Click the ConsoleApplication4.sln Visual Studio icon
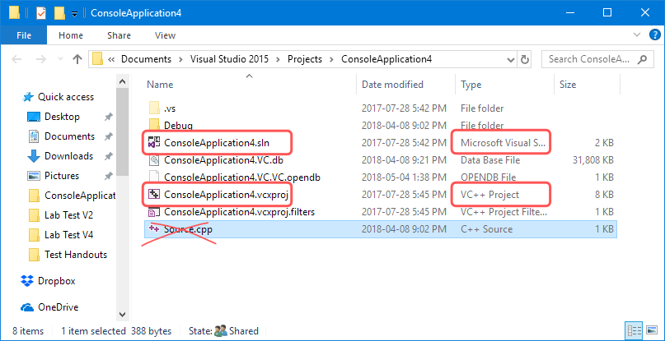Viewport: 665px width, 341px height. coord(153,143)
